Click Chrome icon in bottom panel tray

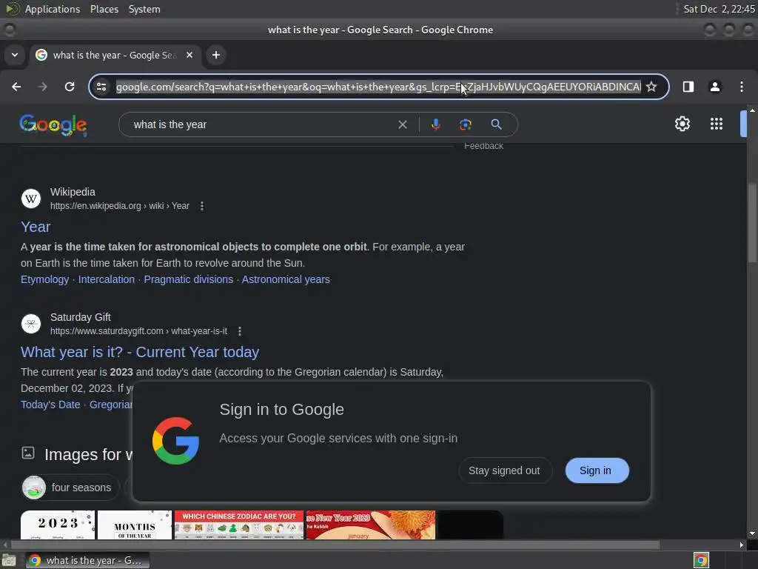(x=701, y=560)
